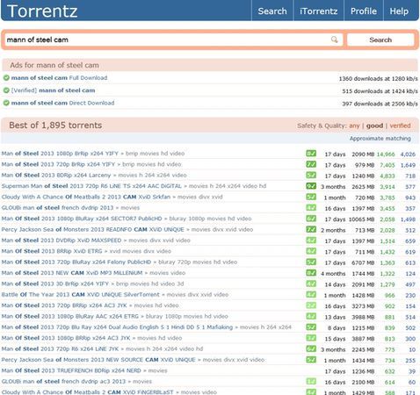
Task: Open Man Of Steel TRUEFRENCH BDRip NERD torrent
Action: 71,370
